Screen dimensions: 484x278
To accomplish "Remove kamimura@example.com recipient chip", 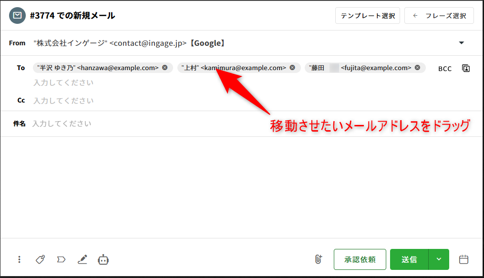I will 292,68.
